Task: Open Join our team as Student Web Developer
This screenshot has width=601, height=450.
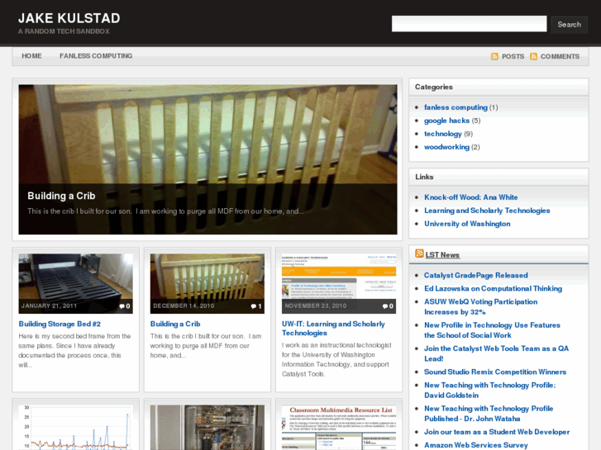Action: click(x=497, y=432)
